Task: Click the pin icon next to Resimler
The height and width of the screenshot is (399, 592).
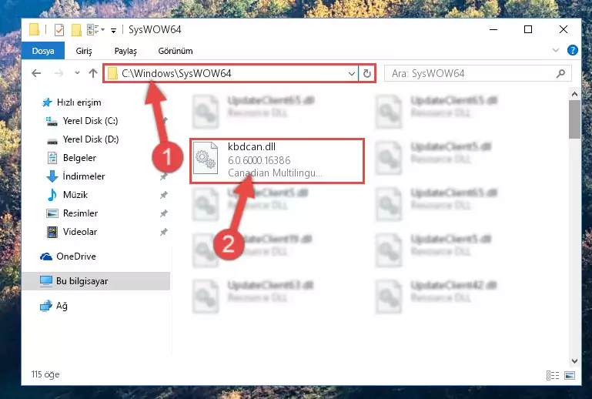Action: pos(163,213)
